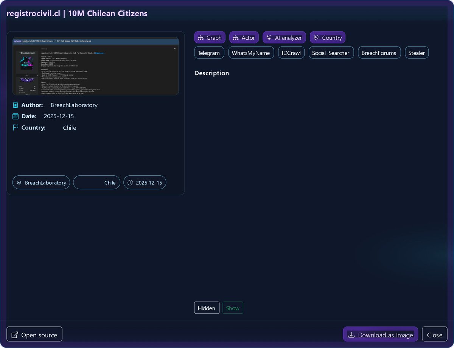Screen dimensions: 454x348
Task: Click the author profile icon
Action: [x=16, y=105]
